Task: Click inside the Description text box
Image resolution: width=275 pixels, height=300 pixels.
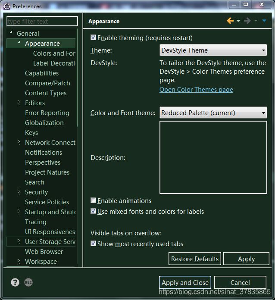Action: click(213, 157)
